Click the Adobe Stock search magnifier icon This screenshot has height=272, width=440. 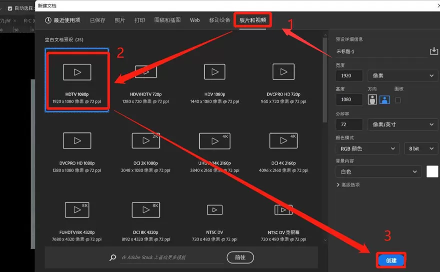tap(113, 257)
